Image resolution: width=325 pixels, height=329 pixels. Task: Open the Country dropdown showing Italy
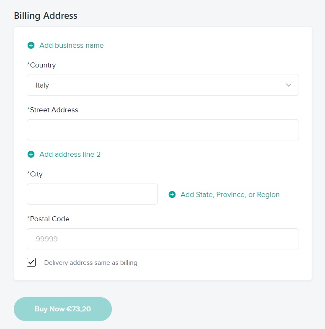[x=163, y=85]
